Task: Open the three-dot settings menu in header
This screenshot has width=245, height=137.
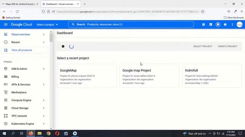Action: pyautogui.click(x=232, y=24)
